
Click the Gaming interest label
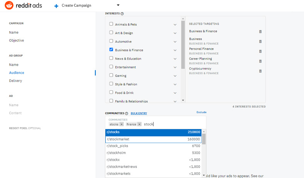pyautogui.click(x=121, y=76)
